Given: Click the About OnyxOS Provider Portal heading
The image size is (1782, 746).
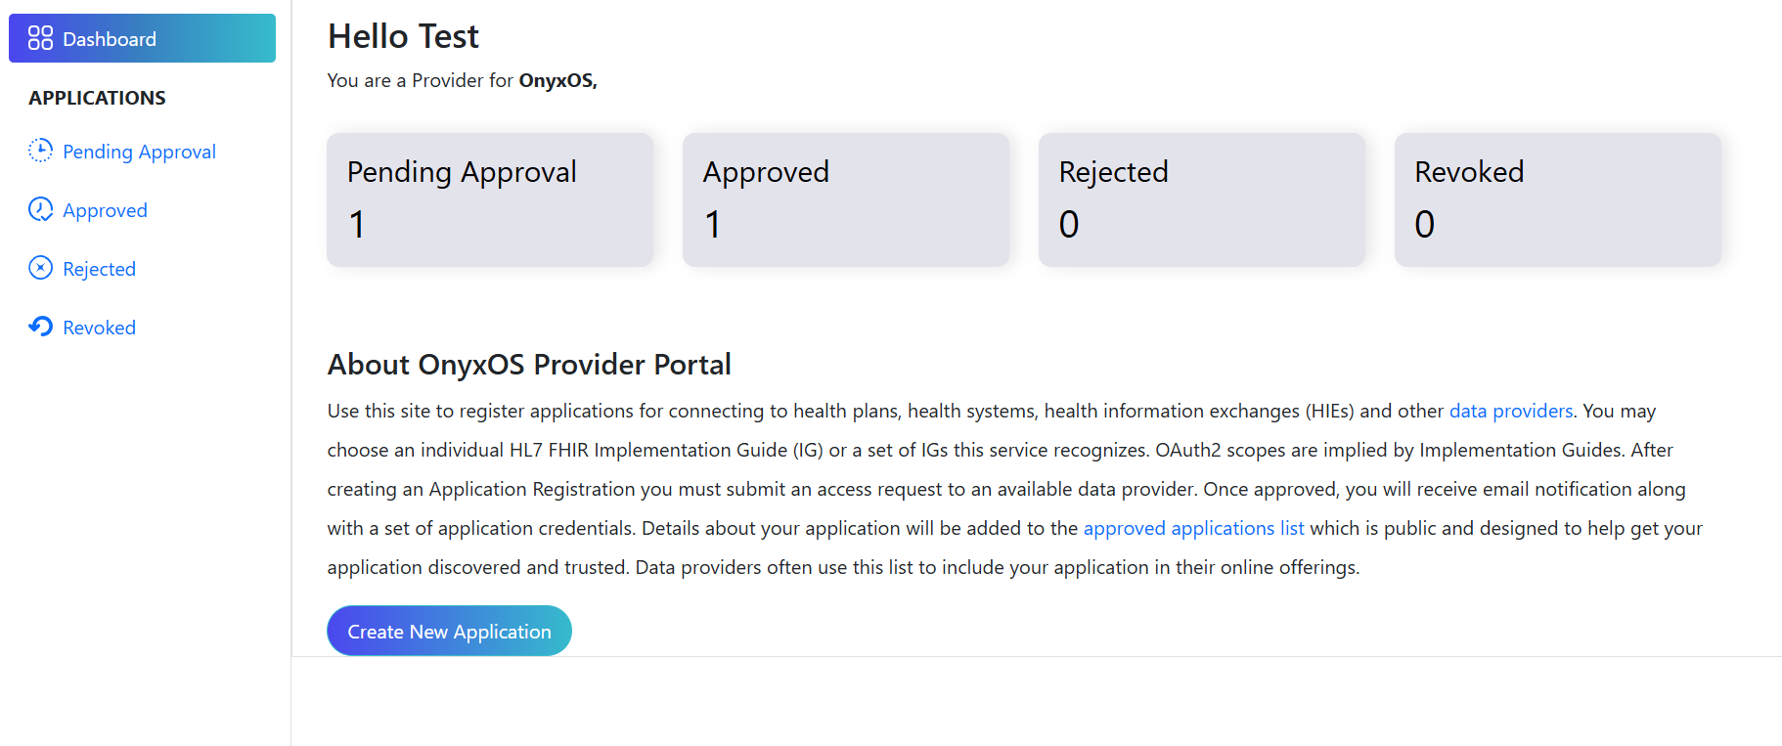Looking at the screenshot, I should pyautogui.click(x=529, y=364).
